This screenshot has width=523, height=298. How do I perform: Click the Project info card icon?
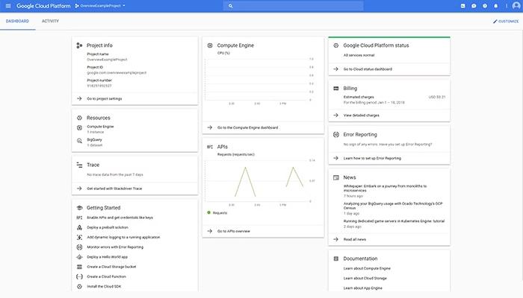pos(79,45)
